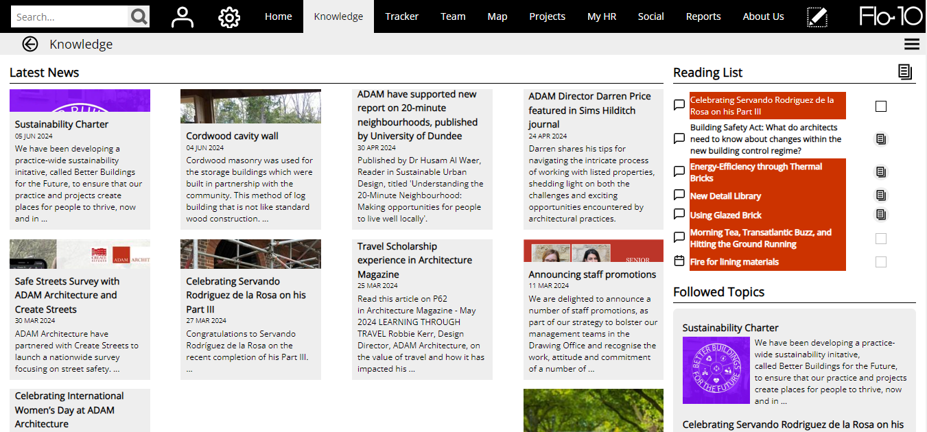The image size is (927, 432).
Task: Tick checkbox for Fire for lining materials
Action: 881,262
